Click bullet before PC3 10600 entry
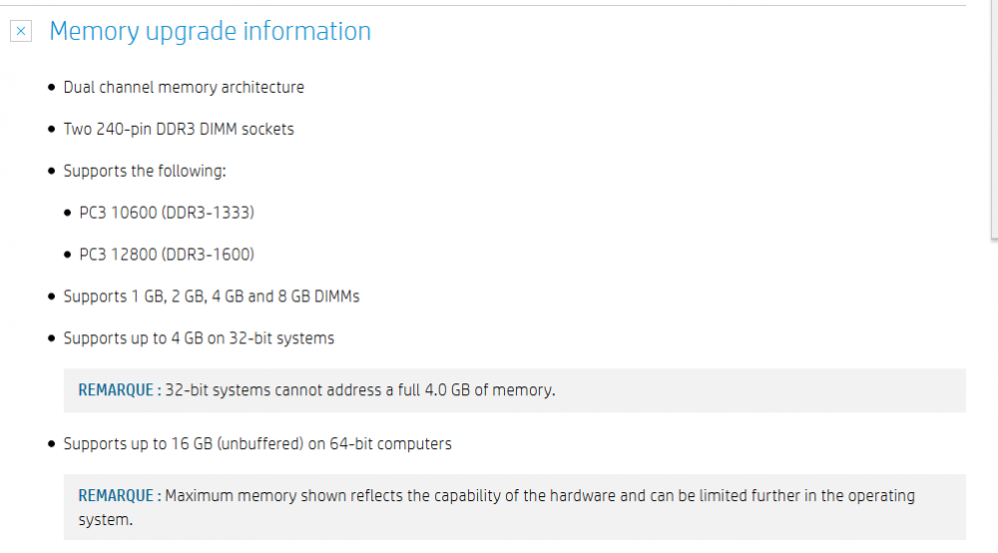Image resolution: width=998 pixels, height=553 pixels. click(x=68, y=214)
